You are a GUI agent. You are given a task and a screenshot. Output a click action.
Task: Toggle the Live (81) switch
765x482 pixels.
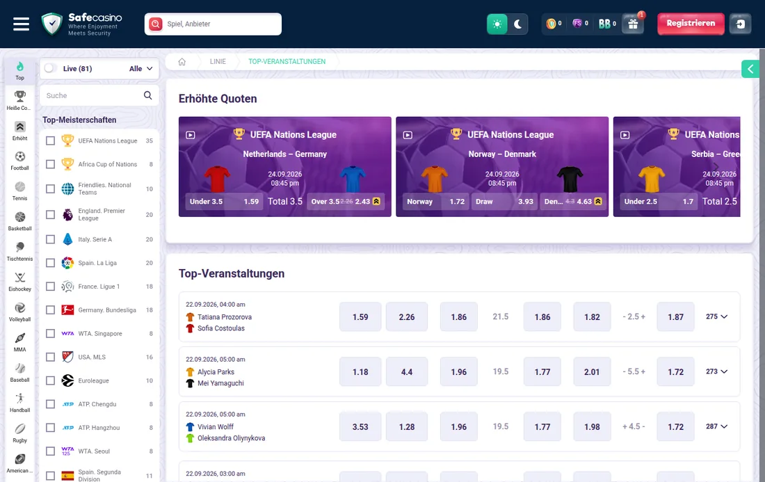pyautogui.click(x=50, y=68)
